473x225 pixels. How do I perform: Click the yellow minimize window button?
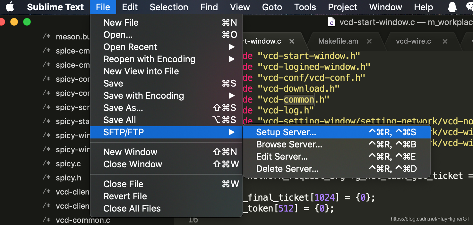14,22
